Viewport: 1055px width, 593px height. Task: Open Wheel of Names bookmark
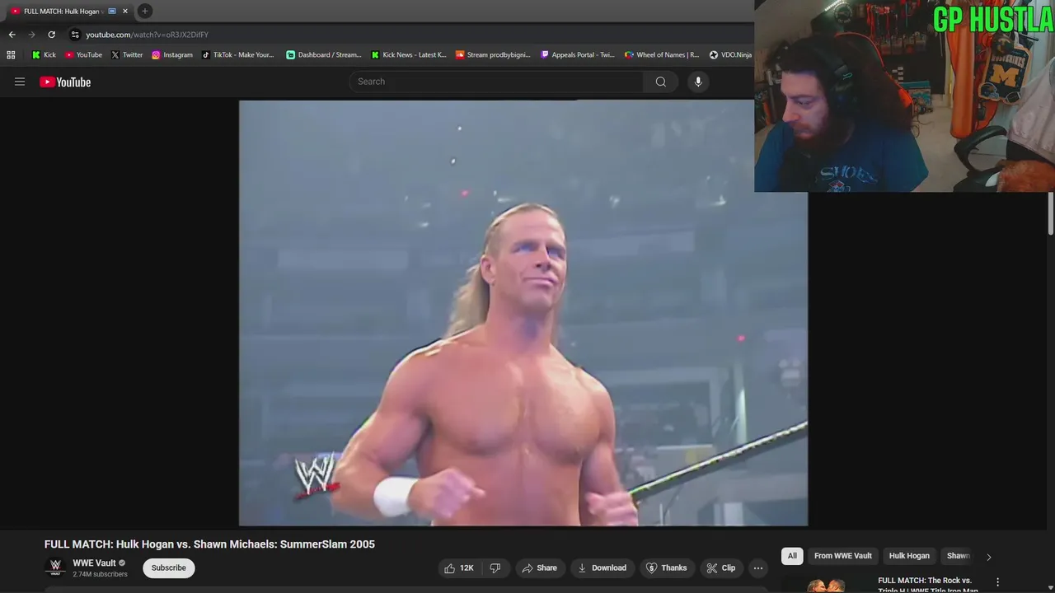tap(662, 55)
